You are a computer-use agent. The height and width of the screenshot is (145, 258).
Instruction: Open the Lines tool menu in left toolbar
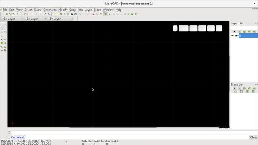tap(2, 25)
